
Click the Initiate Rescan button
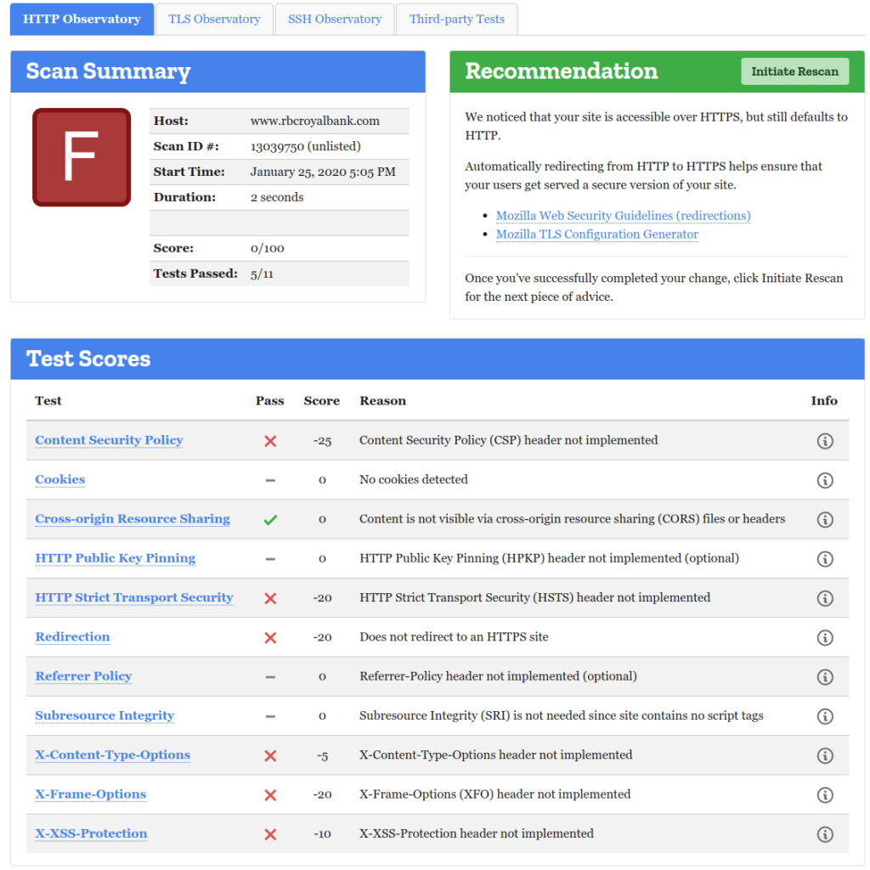794,71
